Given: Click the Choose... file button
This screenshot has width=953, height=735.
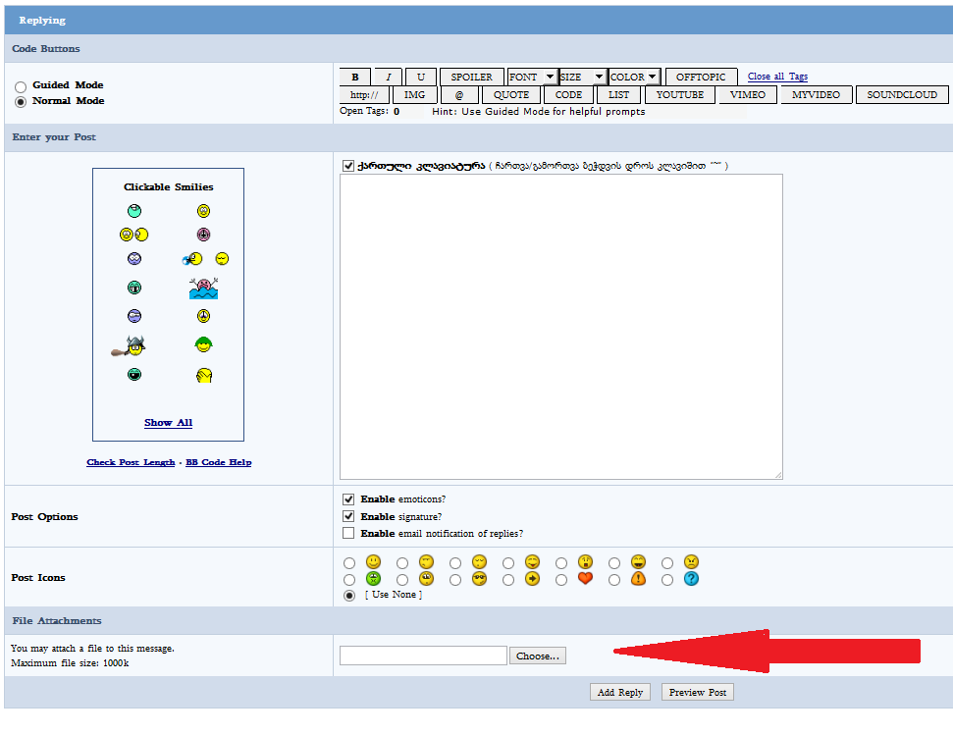Looking at the screenshot, I should [x=537, y=656].
